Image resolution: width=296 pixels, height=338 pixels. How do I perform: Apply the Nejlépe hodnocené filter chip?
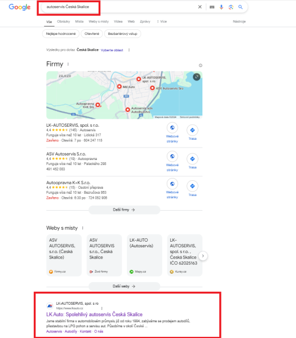[x=61, y=34]
